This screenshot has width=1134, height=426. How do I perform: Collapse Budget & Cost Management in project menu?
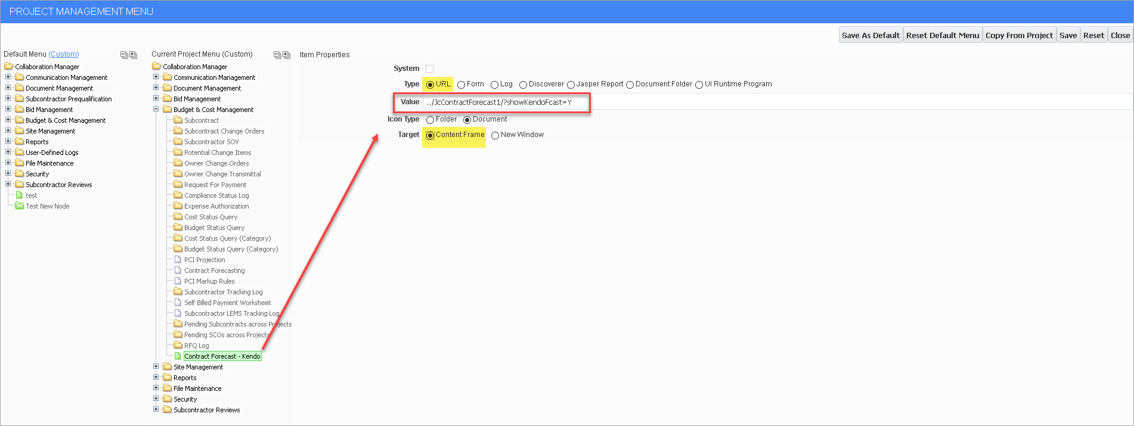(x=156, y=110)
